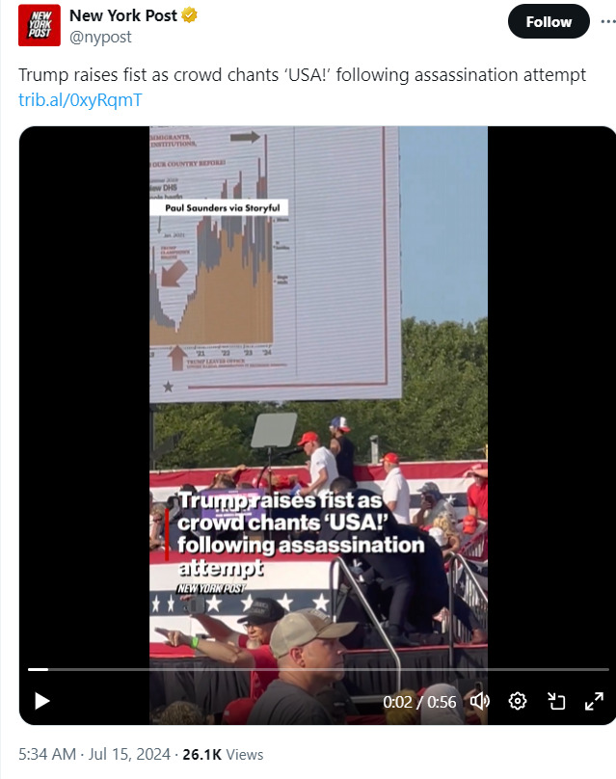Click the 26.1K Views count
The height and width of the screenshot is (779, 616).
point(223,754)
